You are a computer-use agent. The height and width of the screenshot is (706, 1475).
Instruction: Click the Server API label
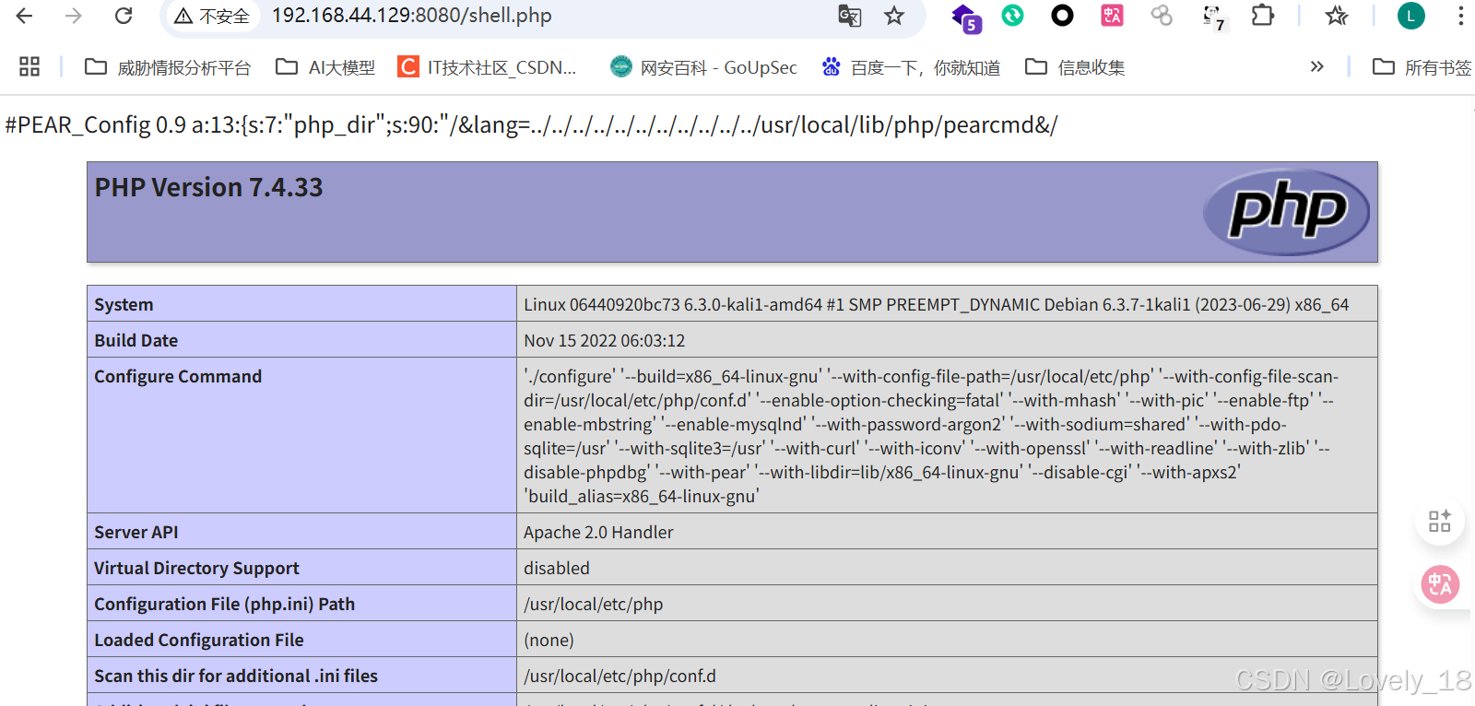coord(136,532)
